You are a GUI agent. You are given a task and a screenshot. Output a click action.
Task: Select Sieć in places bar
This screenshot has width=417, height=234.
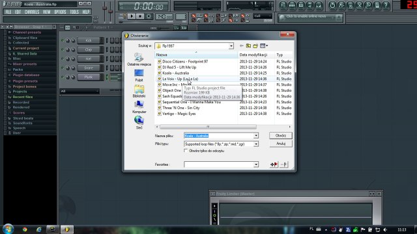pos(139,123)
